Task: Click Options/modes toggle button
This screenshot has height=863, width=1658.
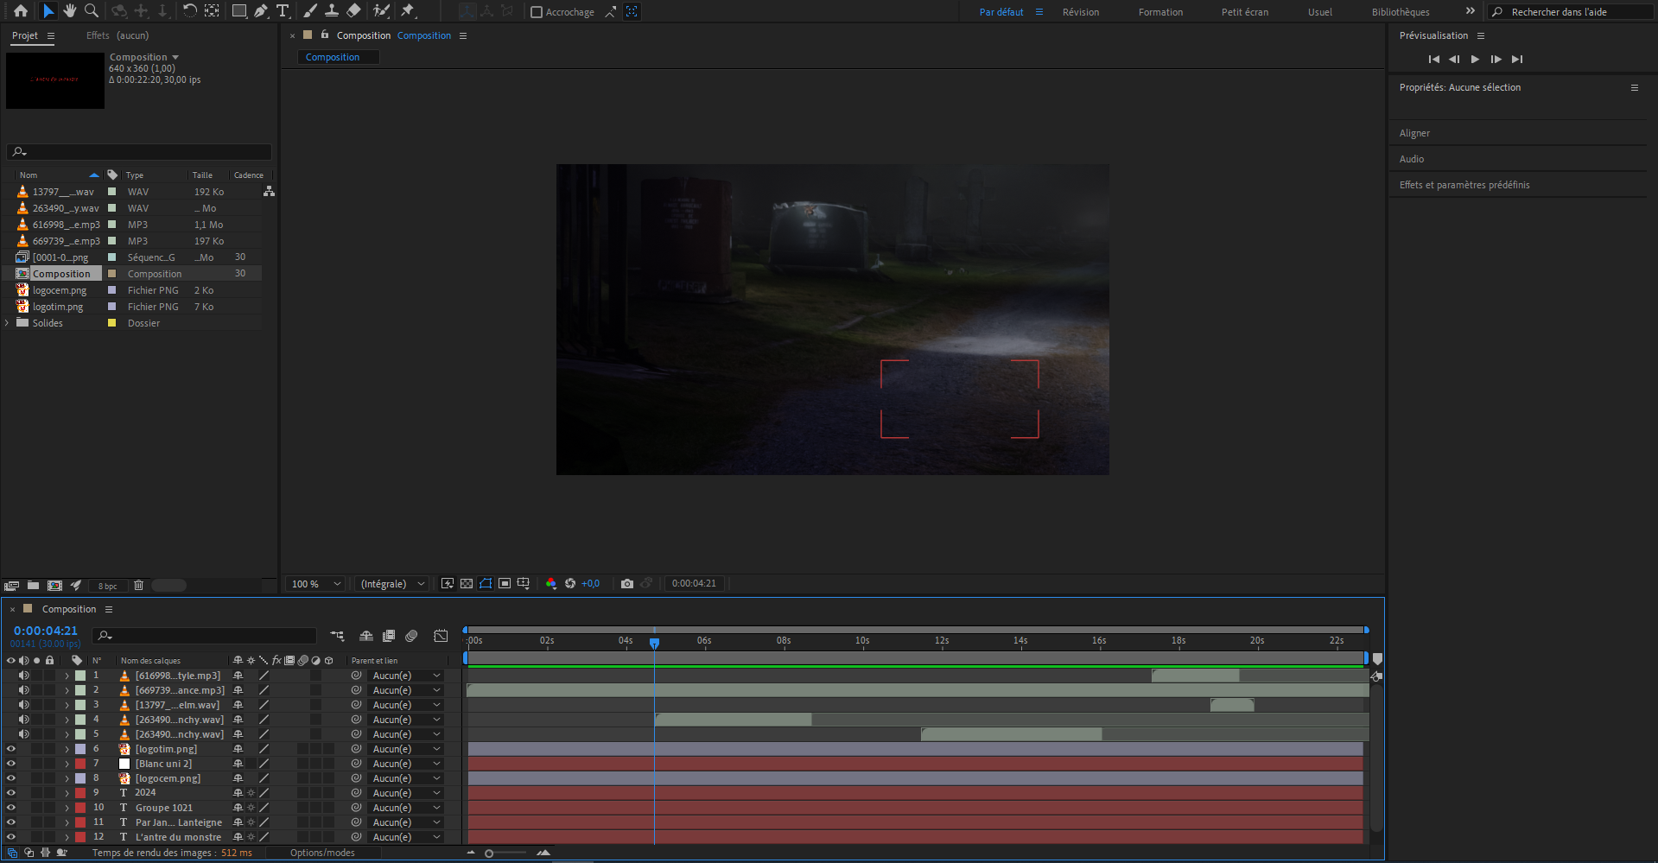Action: click(322, 853)
